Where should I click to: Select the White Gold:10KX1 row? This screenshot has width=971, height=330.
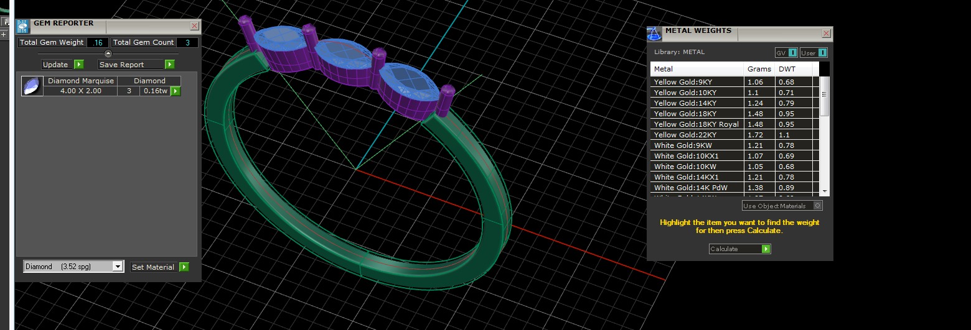coord(735,156)
